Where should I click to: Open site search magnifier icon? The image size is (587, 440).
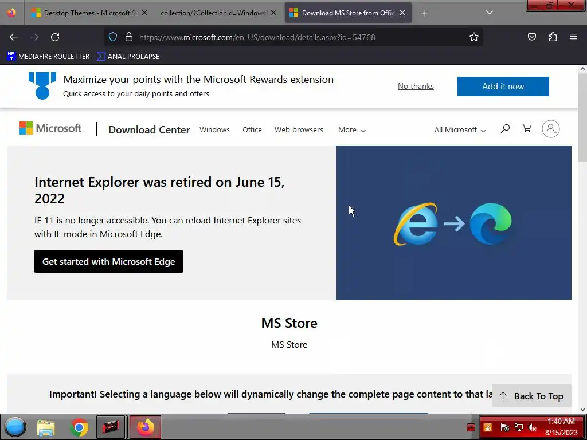coord(504,129)
